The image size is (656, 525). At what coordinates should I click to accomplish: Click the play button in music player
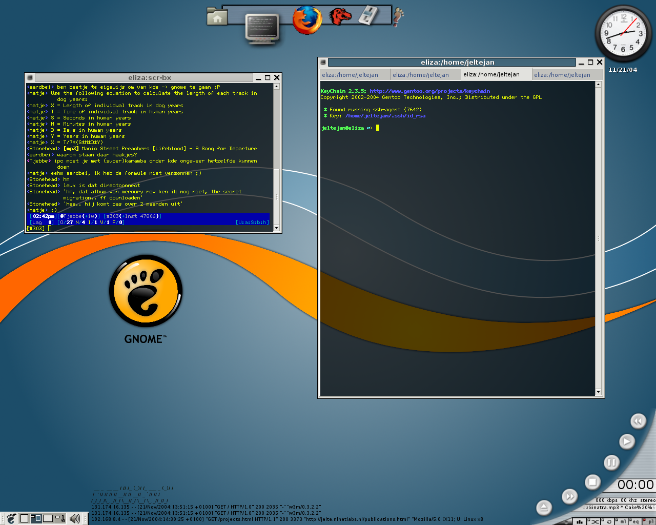(627, 441)
